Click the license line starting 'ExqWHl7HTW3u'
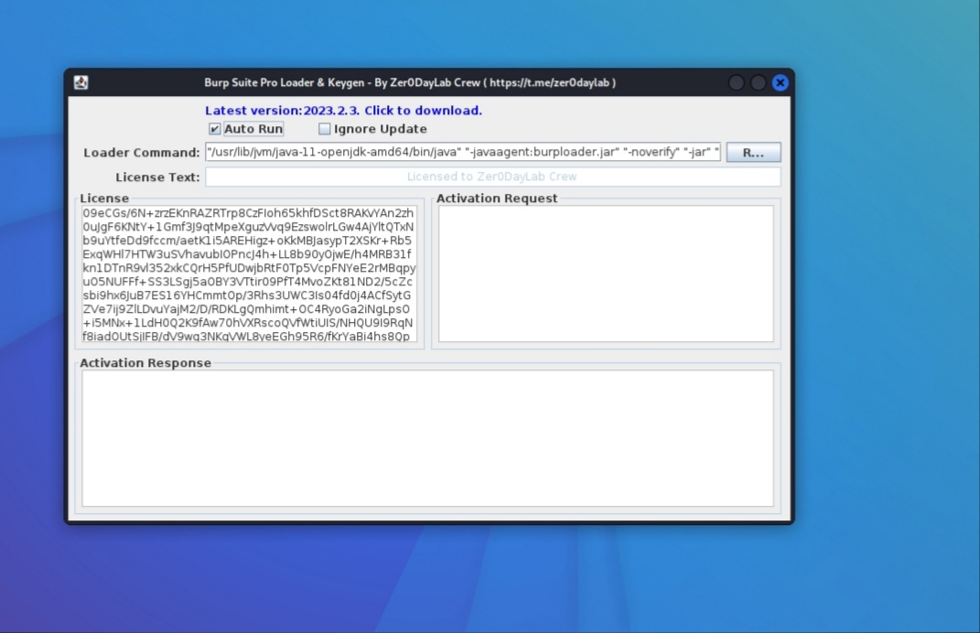 pos(247,254)
